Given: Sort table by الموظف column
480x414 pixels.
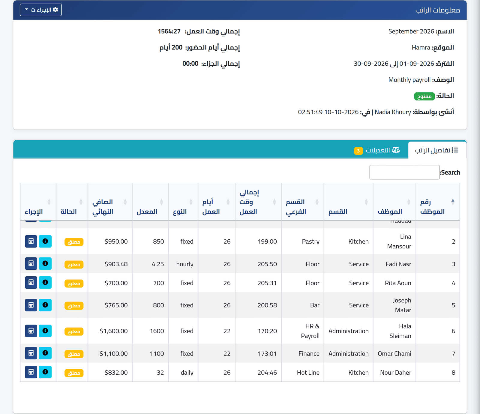Looking at the screenshot, I should tap(394, 202).
